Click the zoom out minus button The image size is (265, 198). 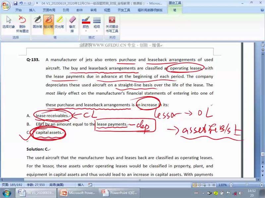[x=231, y=185]
